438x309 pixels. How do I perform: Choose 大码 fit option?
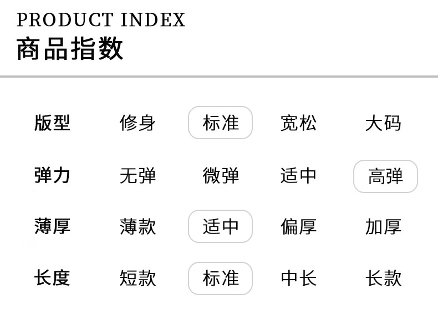click(383, 123)
